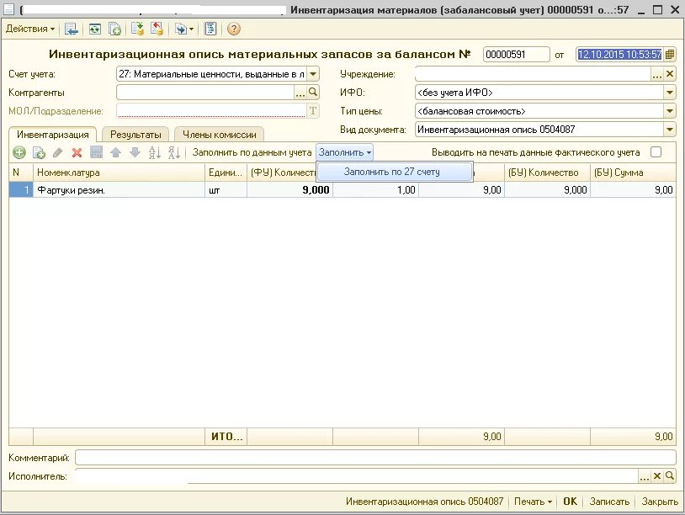685x515 pixels.
Task: Switch to the Члены комиссии tab
Action: (220, 135)
